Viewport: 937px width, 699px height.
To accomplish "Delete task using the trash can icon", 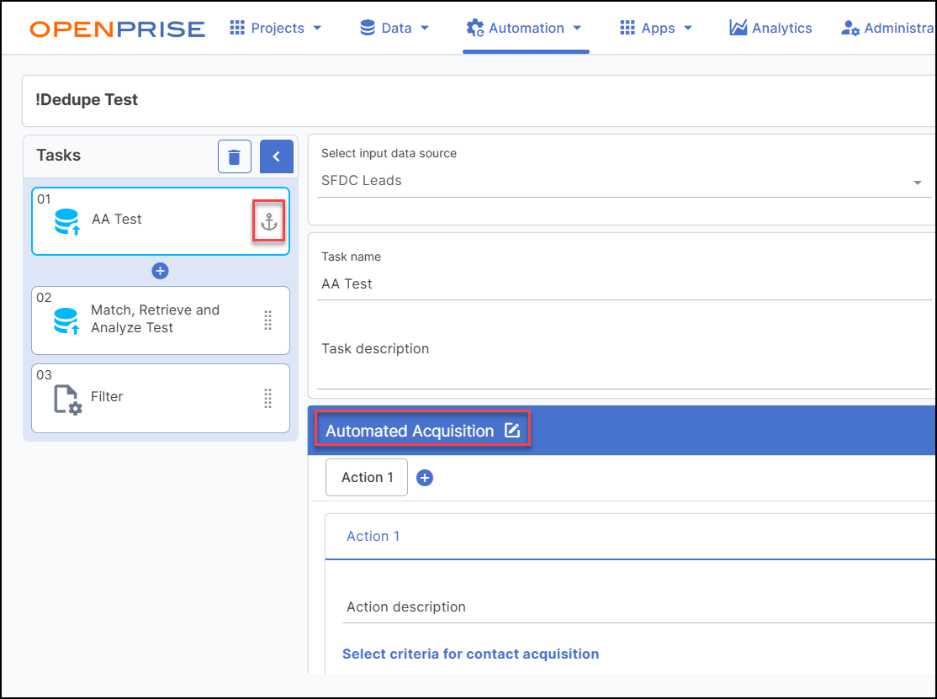I will (x=235, y=156).
